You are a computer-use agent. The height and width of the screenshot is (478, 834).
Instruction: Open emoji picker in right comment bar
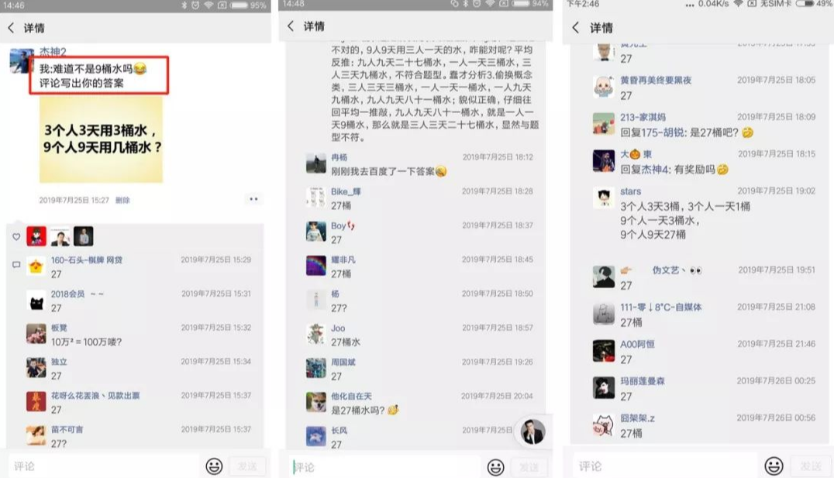774,466
